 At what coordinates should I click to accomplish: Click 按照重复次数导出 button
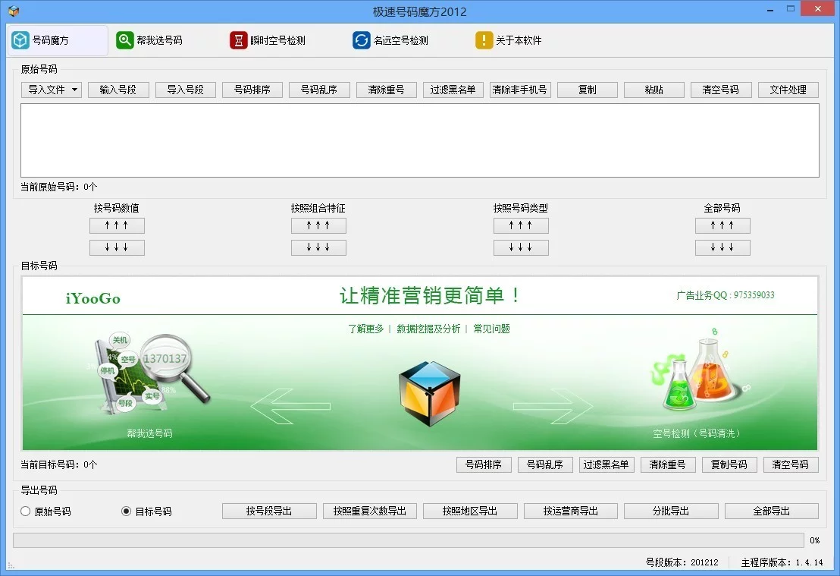[x=370, y=511]
